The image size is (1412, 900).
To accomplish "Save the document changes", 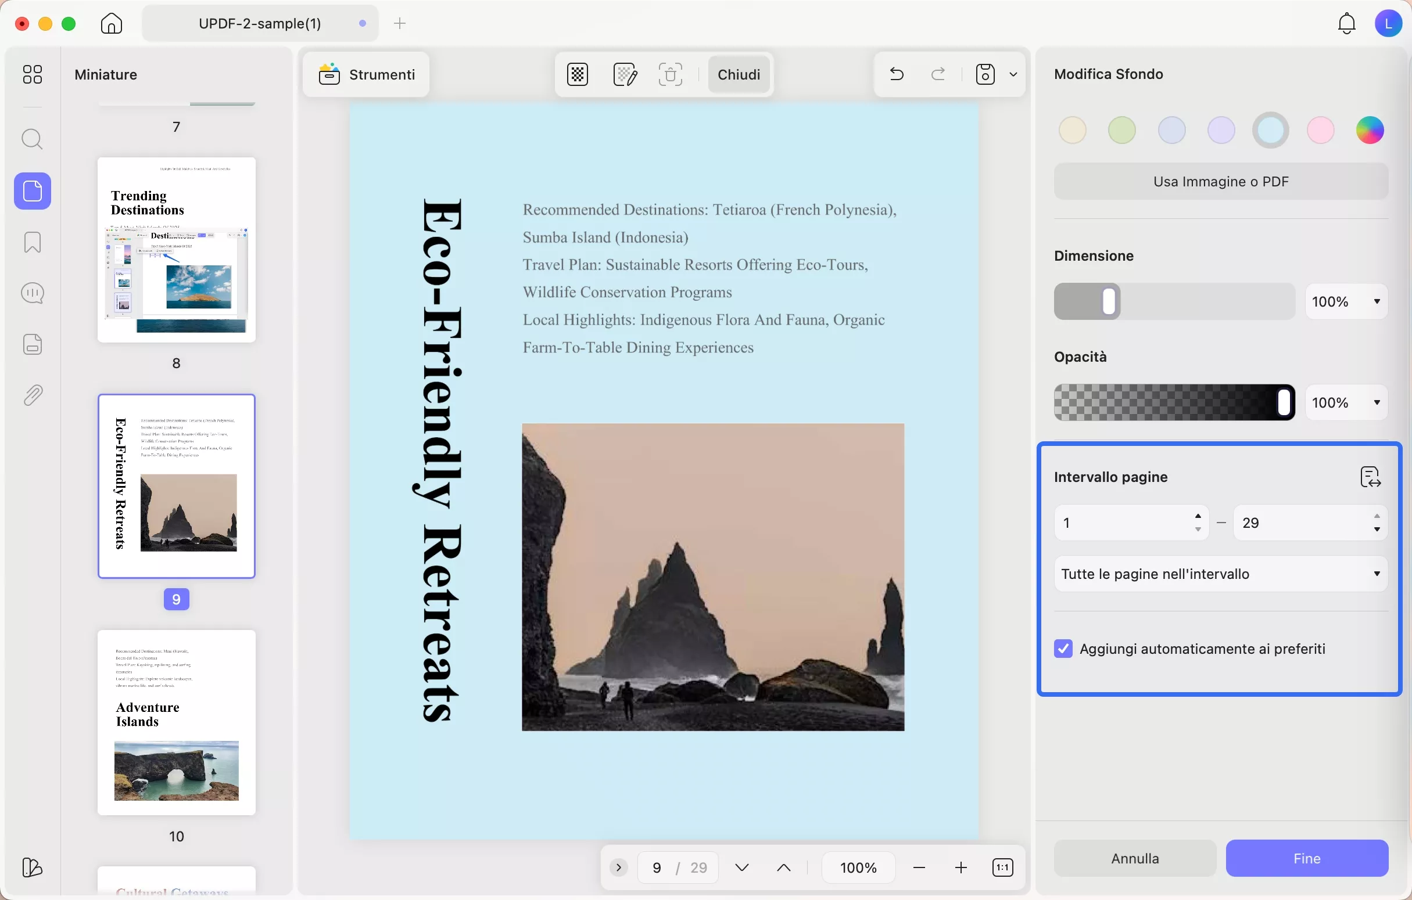I will tap(985, 74).
